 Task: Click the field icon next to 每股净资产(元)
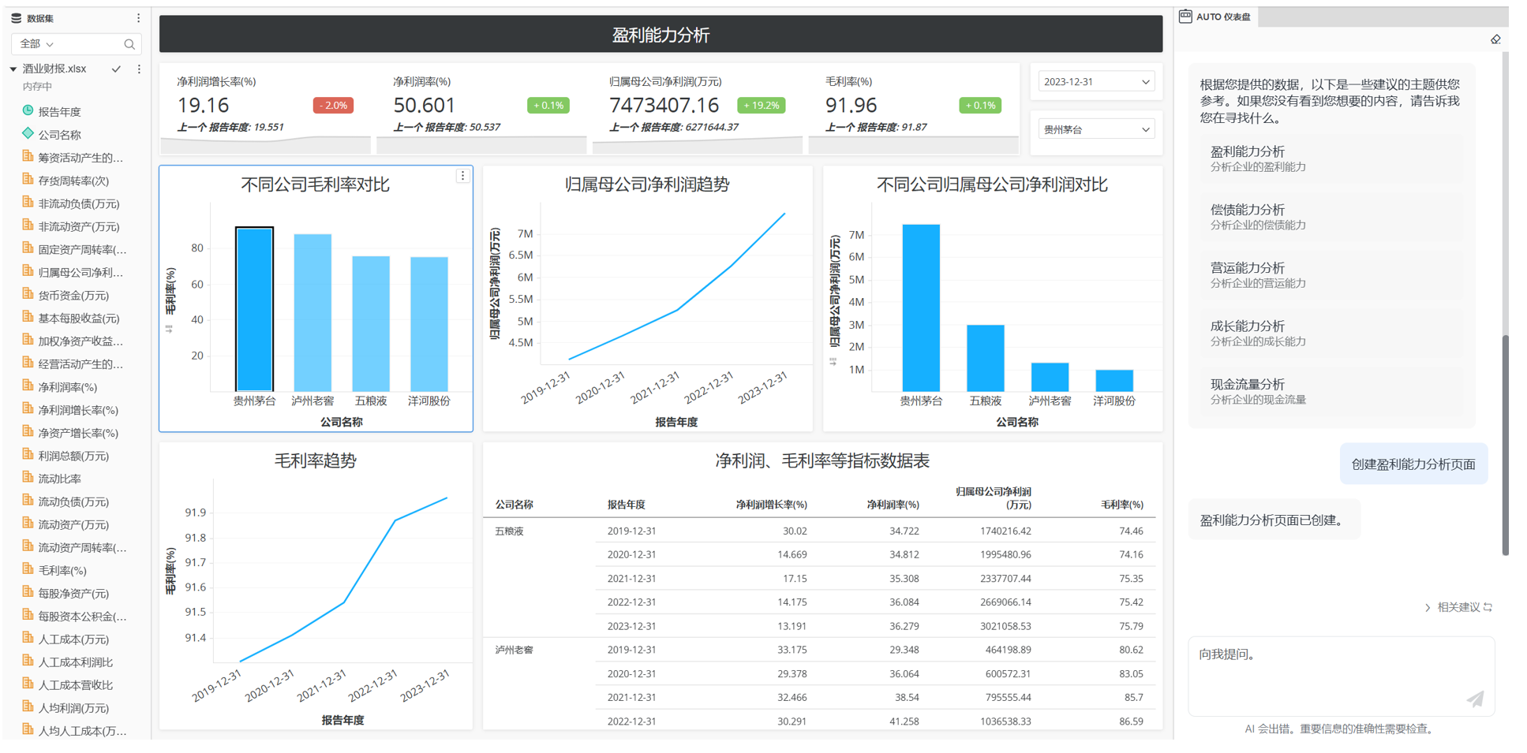[x=28, y=592]
